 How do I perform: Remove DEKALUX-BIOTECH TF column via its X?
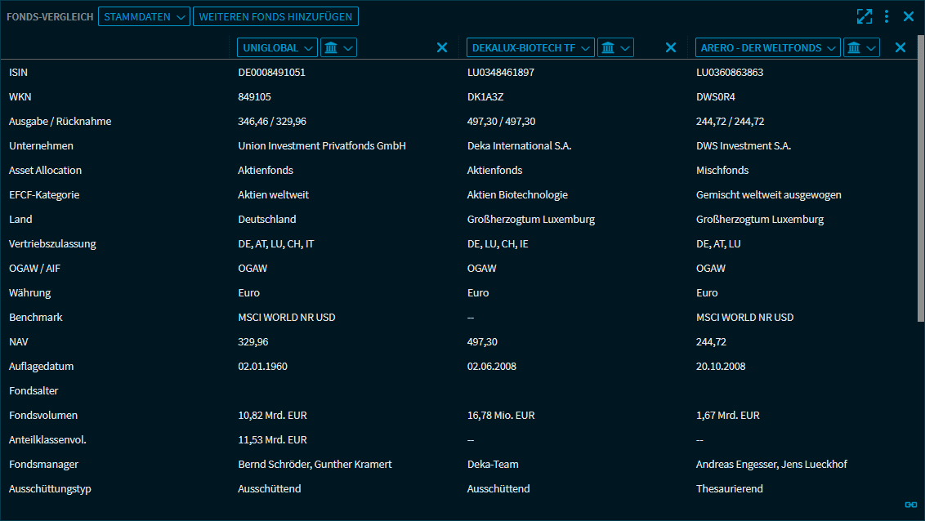671,48
